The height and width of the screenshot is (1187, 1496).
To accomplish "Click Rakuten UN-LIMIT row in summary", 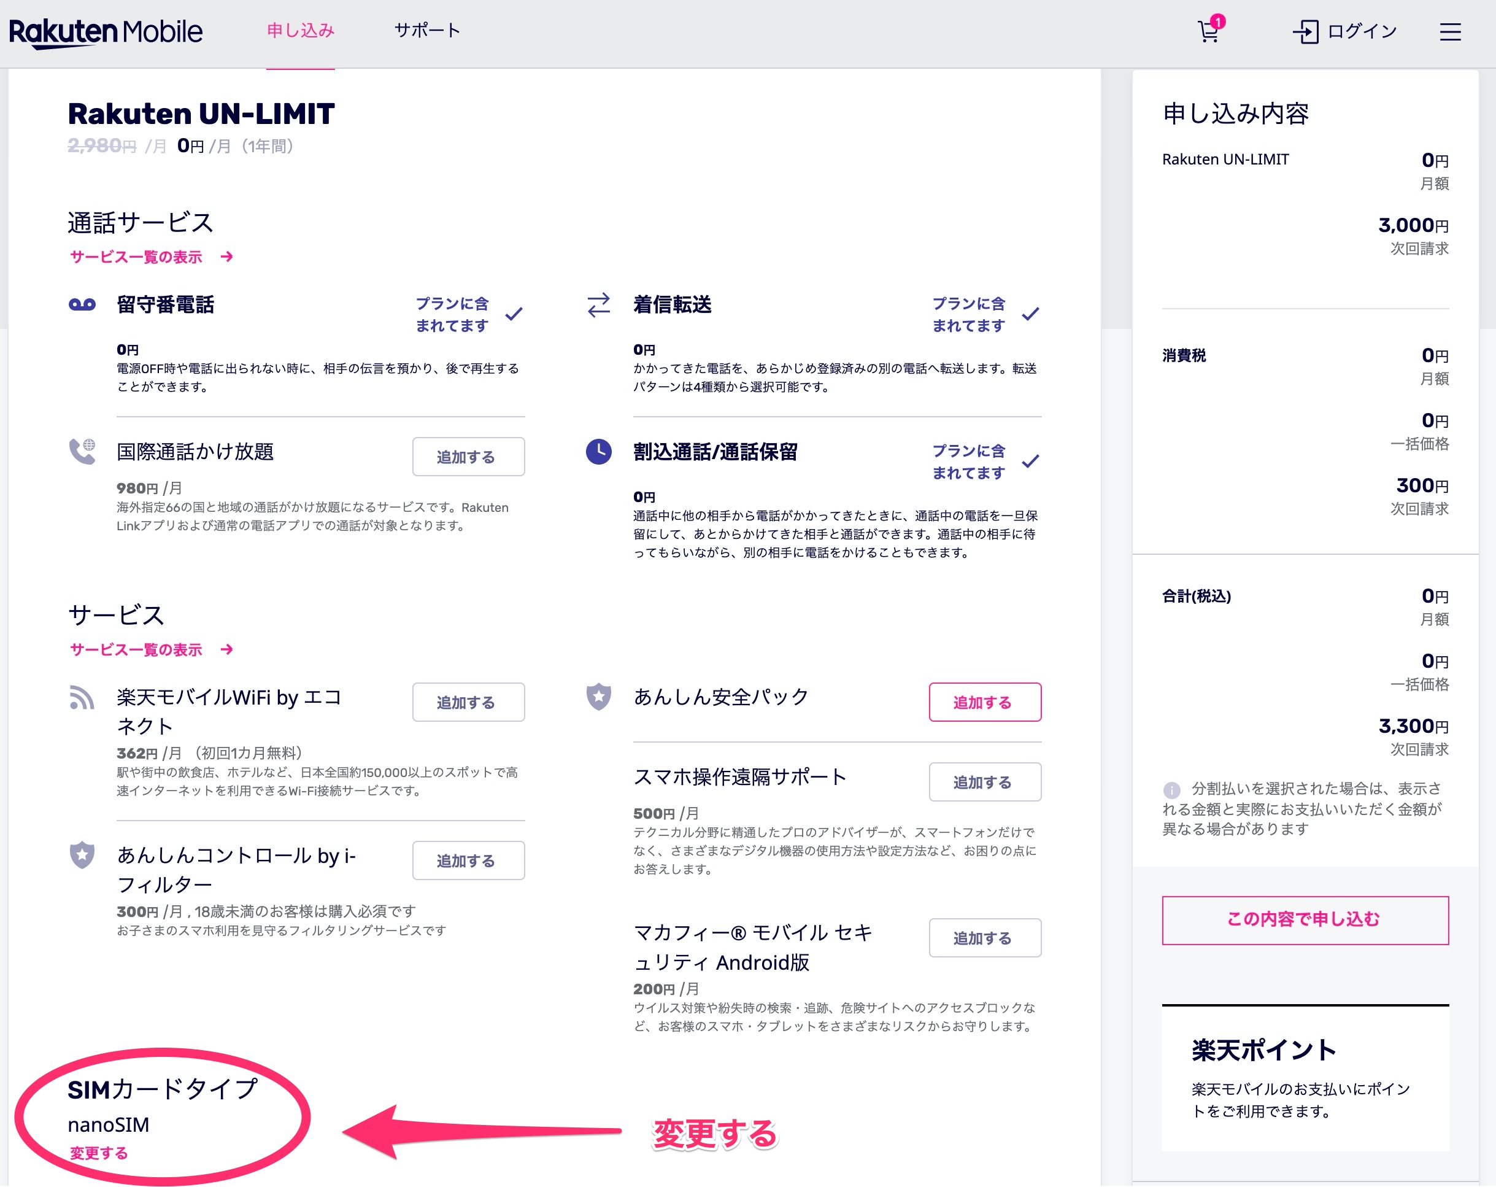I will [1225, 160].
